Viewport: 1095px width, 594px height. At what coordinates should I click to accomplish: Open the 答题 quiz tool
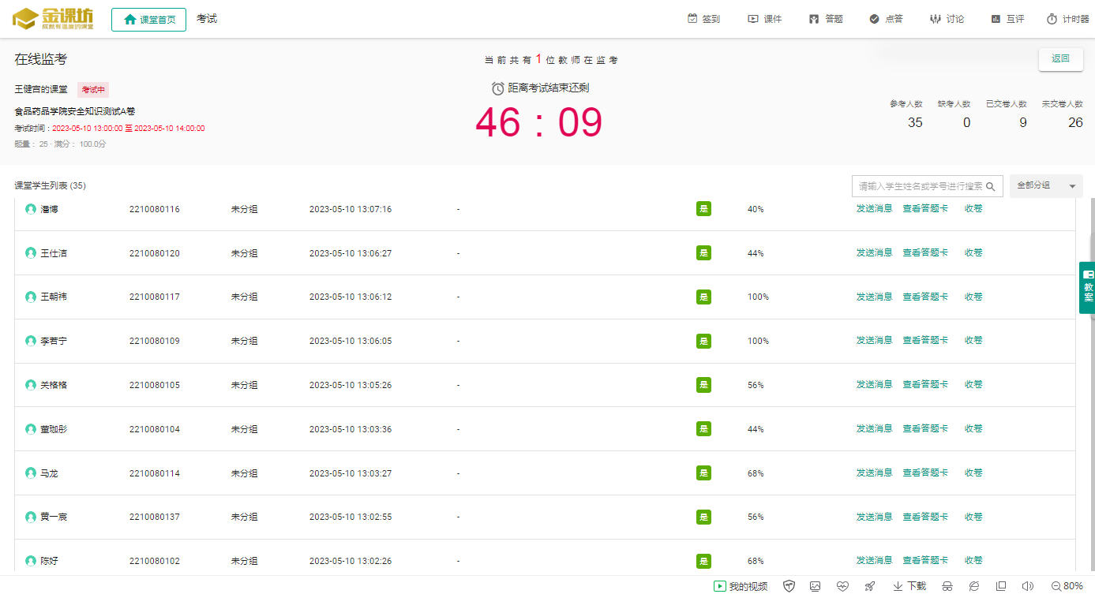826,19
